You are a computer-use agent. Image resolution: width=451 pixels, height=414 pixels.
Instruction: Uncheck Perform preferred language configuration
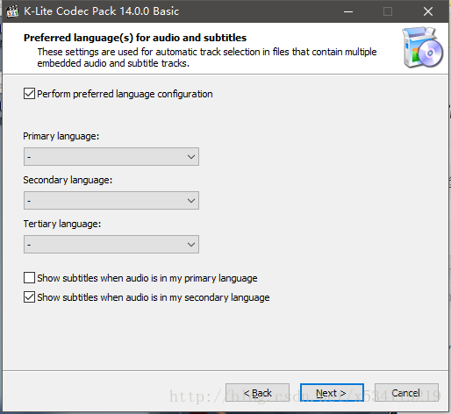[x=29, y=94]
